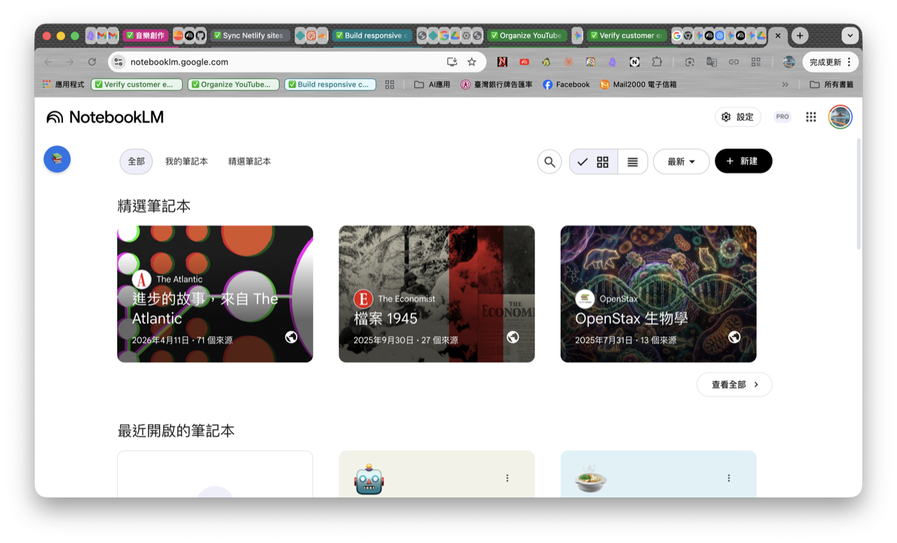Open more options on the robot notebook
Viewport: 897px width, 543px height.
point(507,478)
